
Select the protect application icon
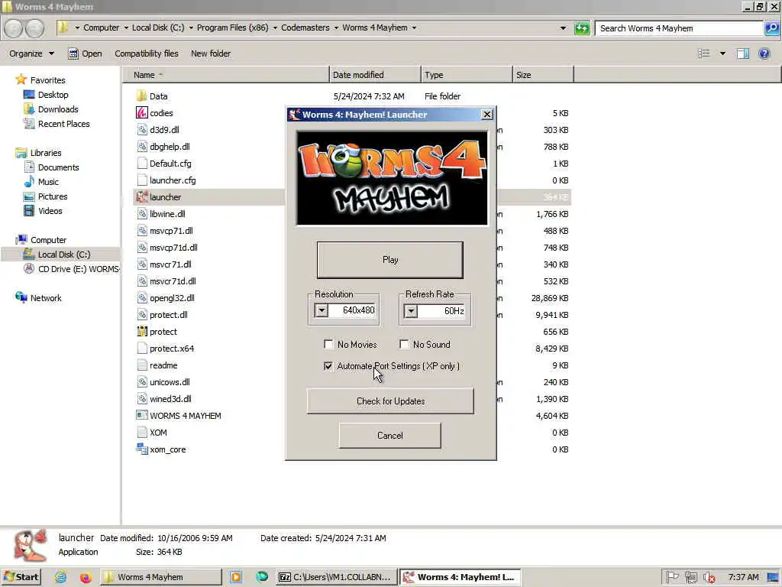point(141,332)
